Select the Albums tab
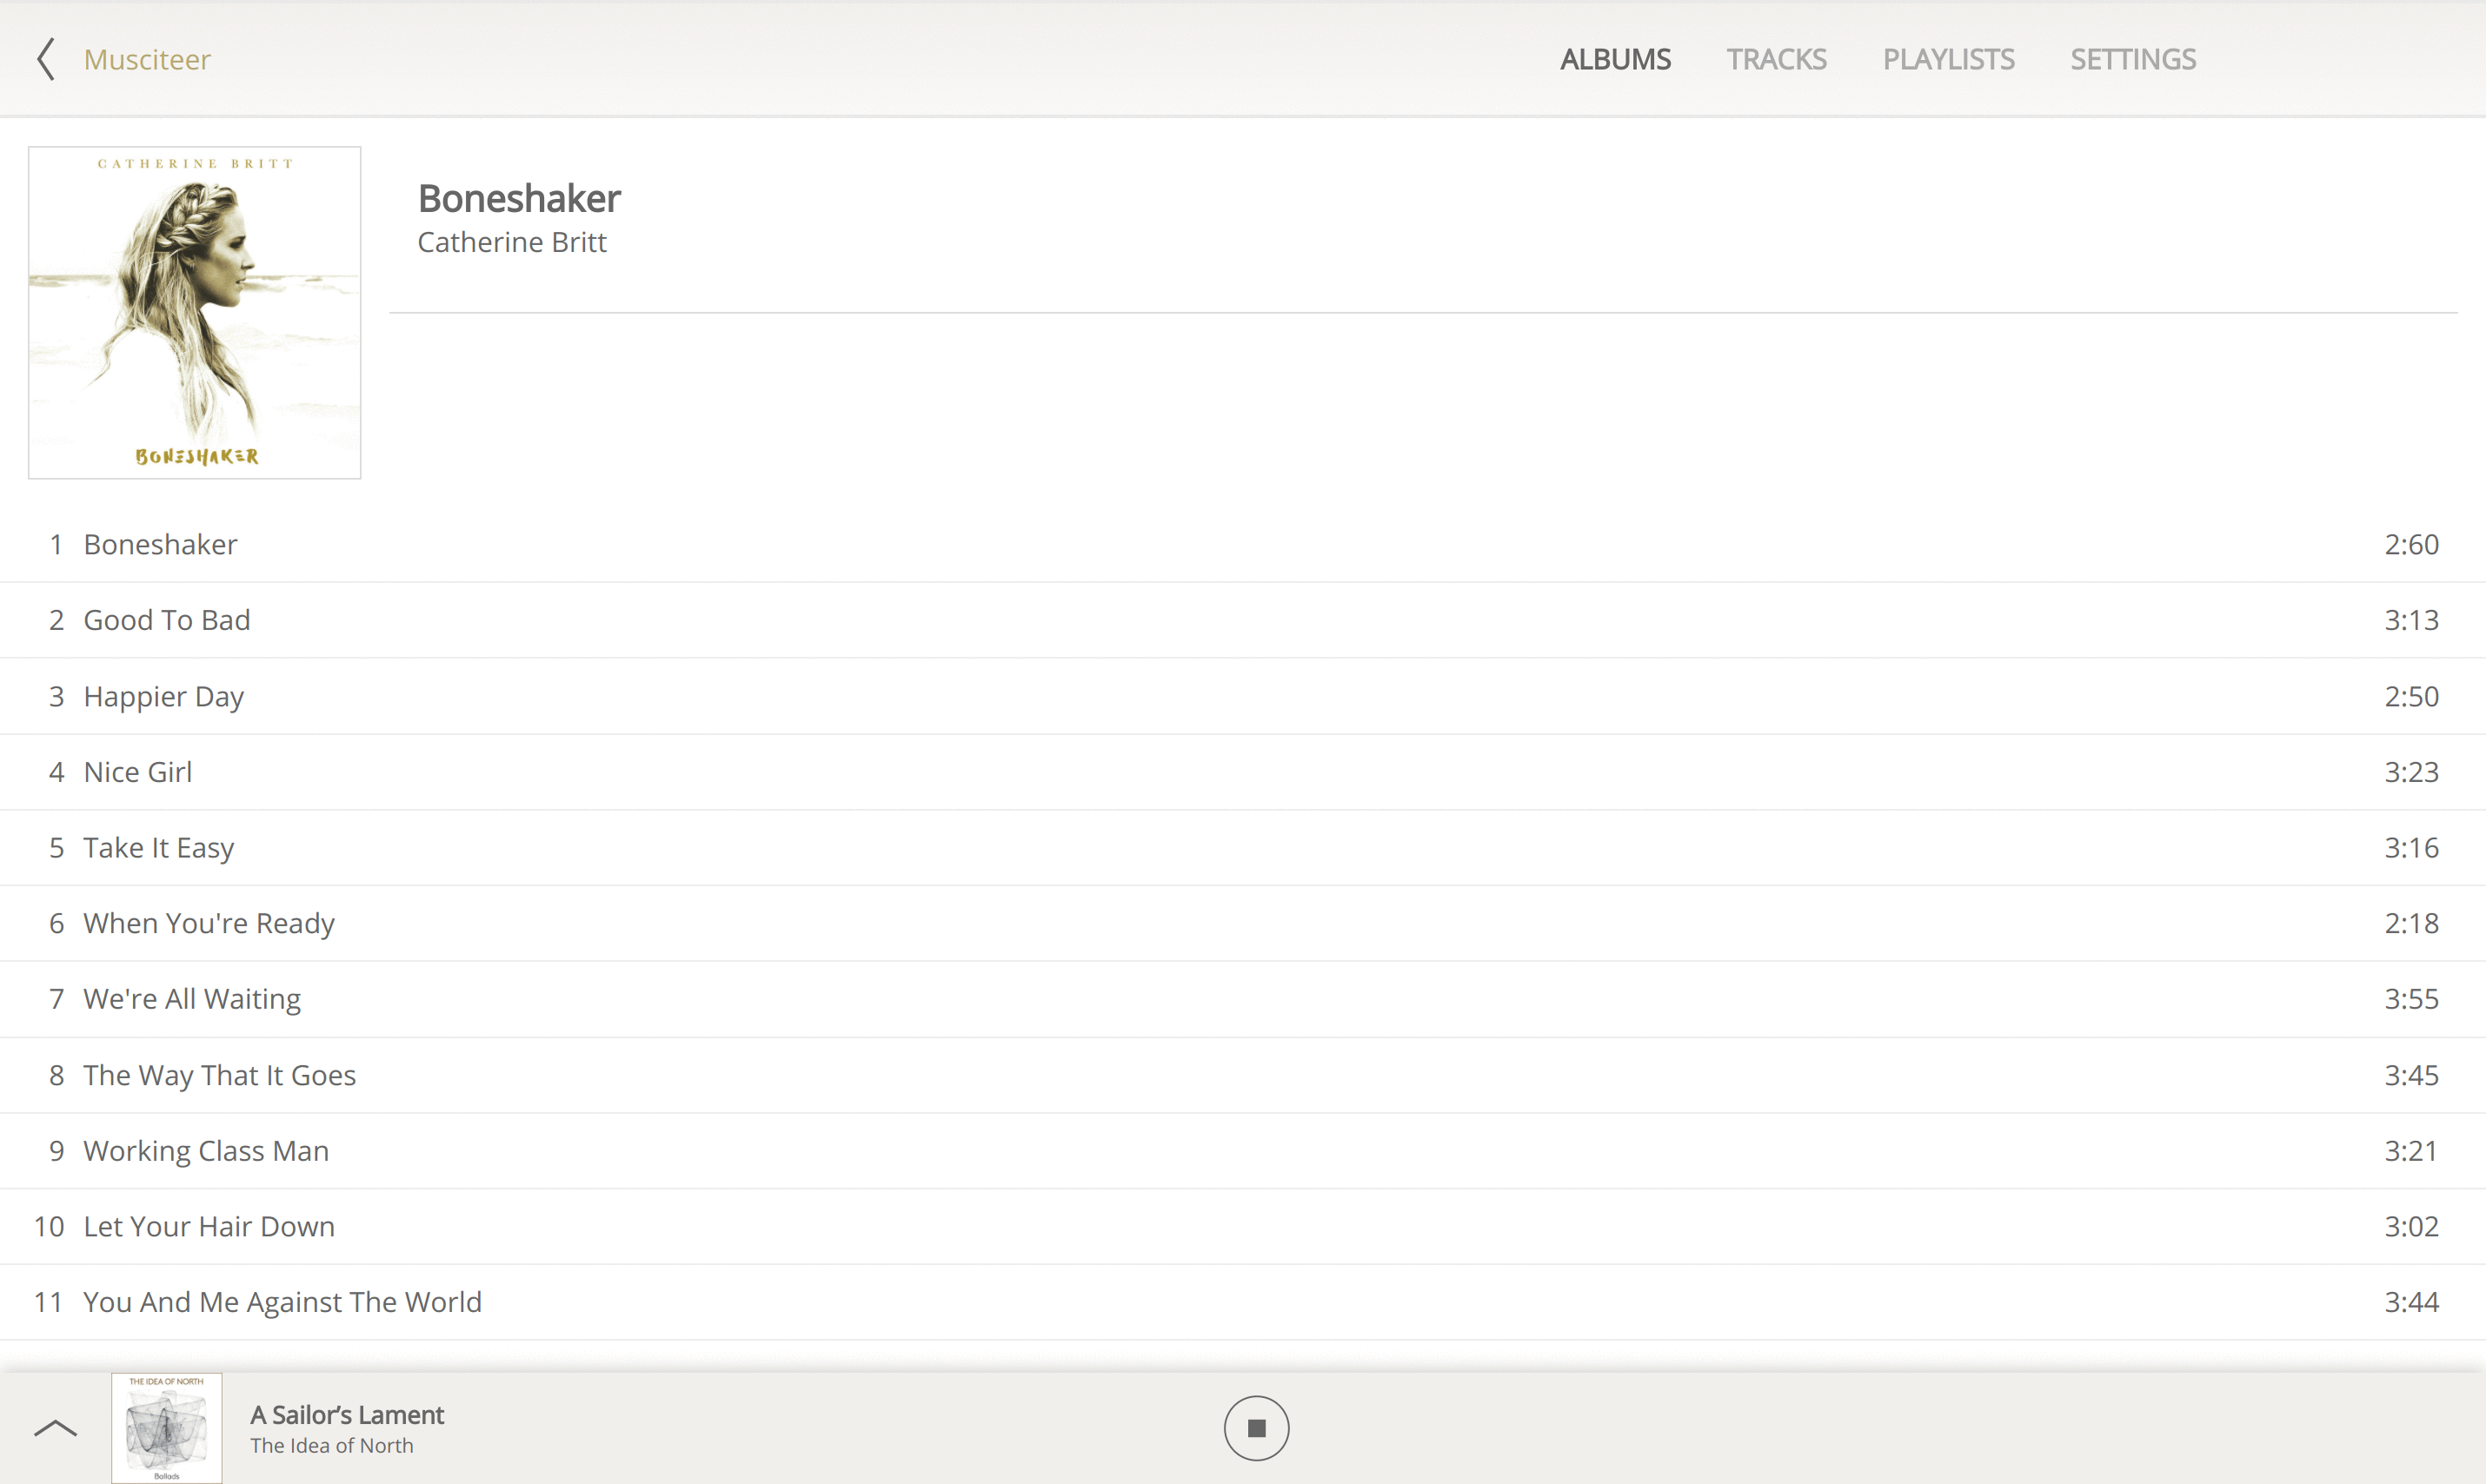Screen dimensions: 2486x1484 [1615, 59]
